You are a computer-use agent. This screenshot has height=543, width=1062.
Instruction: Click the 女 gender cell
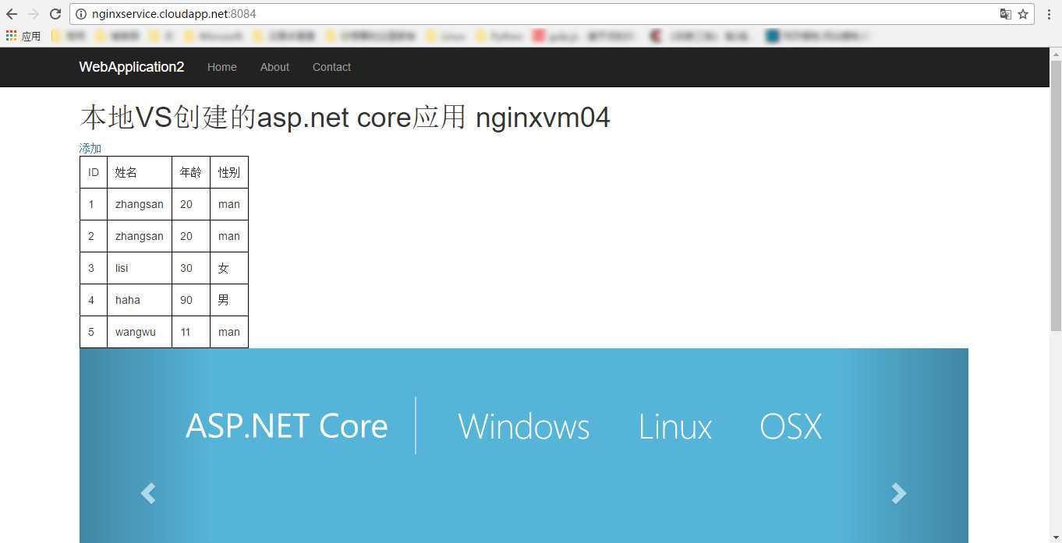(x=229, y=268)
